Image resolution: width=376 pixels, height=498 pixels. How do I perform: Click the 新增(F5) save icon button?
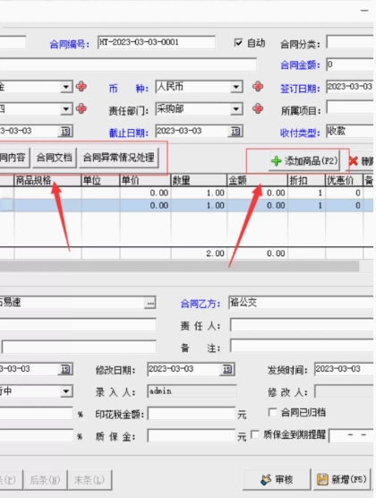[342, 479]
